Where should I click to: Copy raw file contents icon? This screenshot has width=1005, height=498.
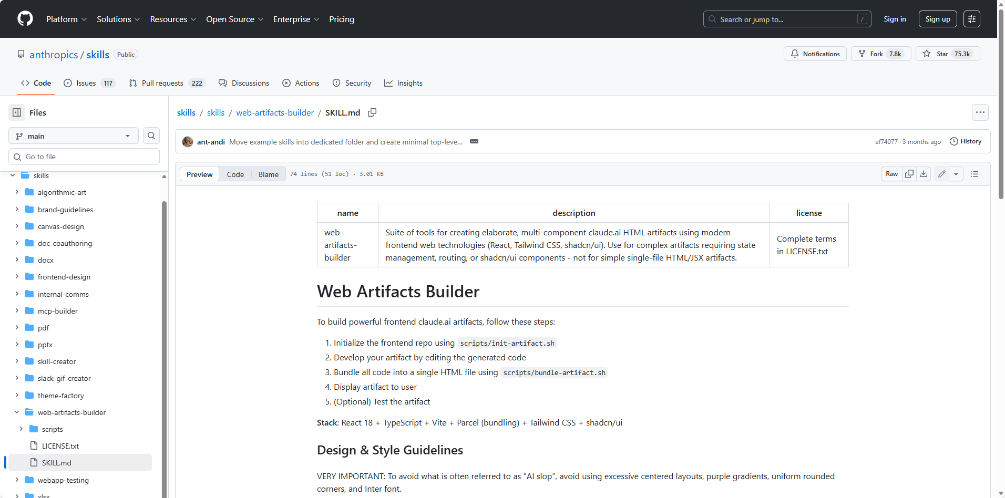click(x=909, y=174)
